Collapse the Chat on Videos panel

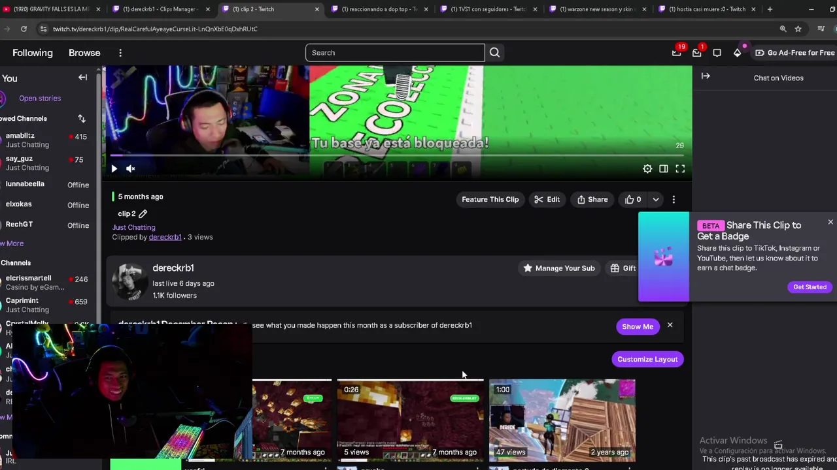(x=706, y=76)
